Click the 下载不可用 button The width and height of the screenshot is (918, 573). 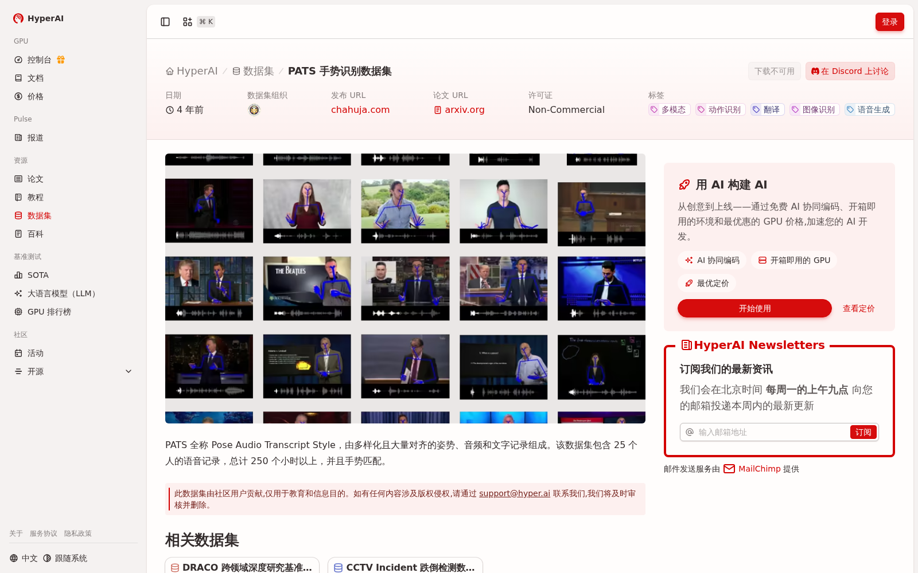coord(774,71)
